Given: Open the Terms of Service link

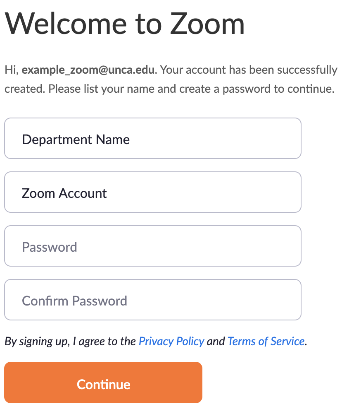Looking at the screenshot, I should click(x=266, y=342).
